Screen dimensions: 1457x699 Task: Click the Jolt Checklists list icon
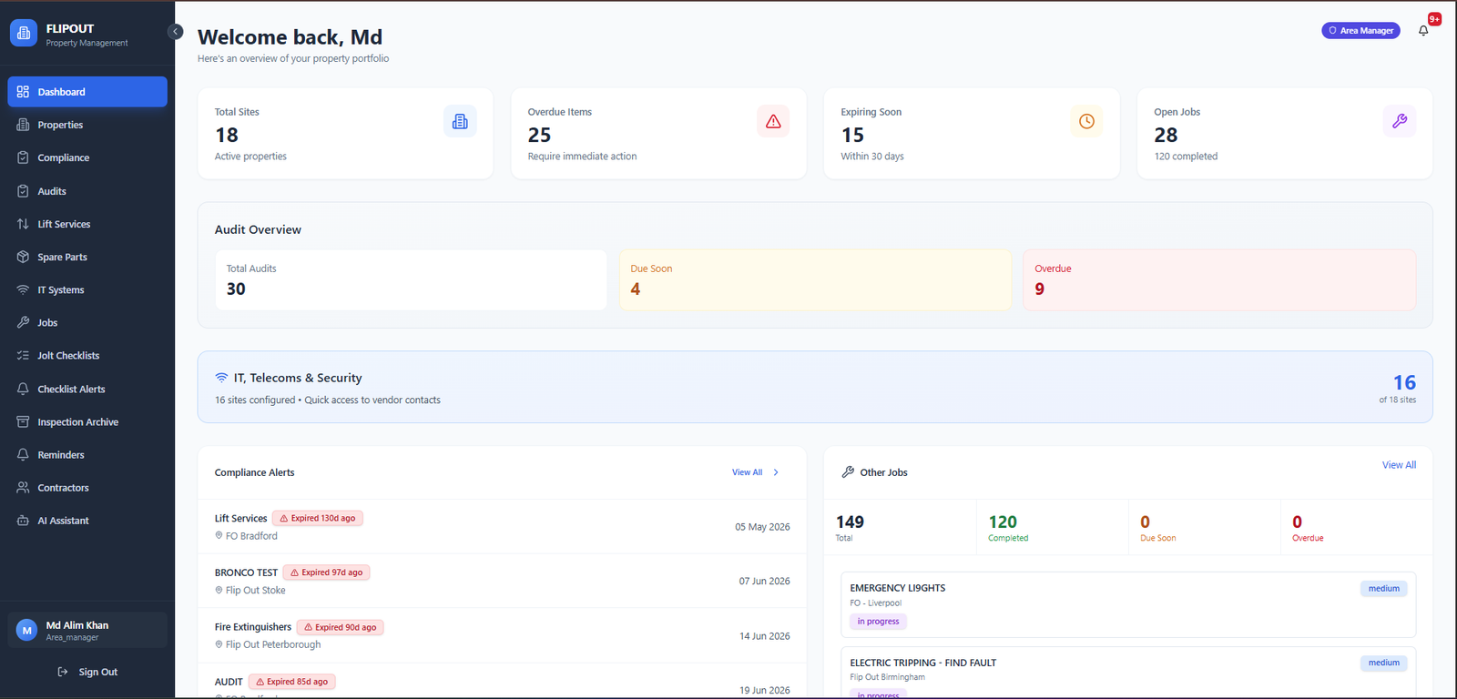pyautogui.click(x=23, y=356)
